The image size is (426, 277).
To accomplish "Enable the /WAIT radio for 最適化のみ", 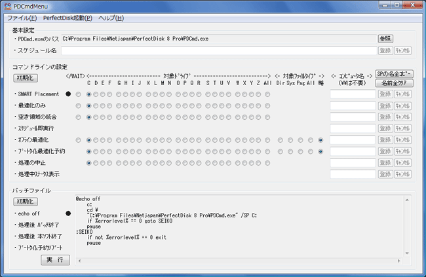I will pyautogui.click(x=78, y=105).
